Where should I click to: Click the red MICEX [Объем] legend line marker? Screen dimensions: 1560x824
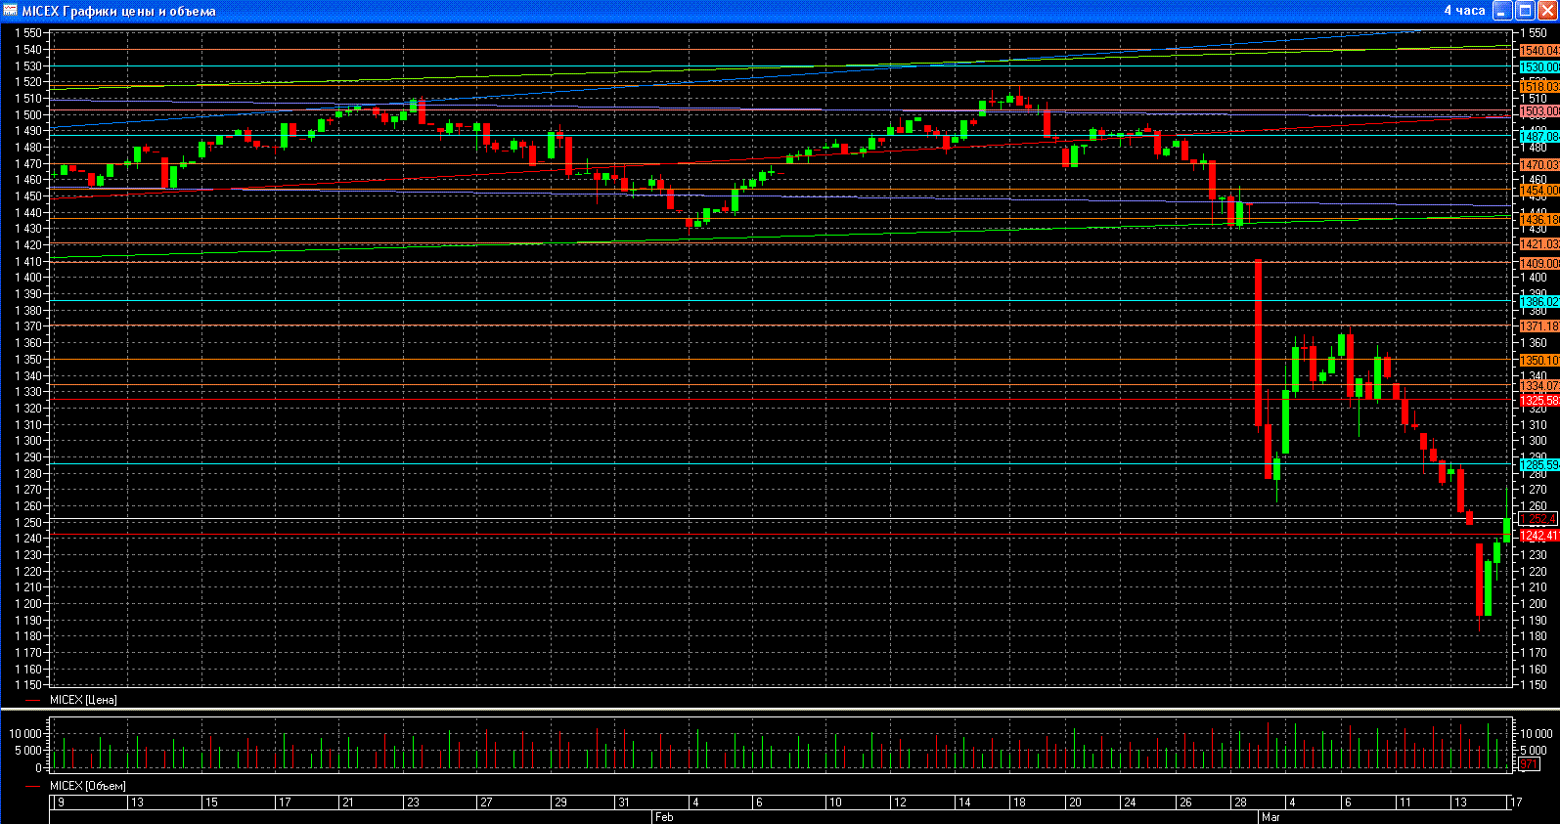[33, 786]
